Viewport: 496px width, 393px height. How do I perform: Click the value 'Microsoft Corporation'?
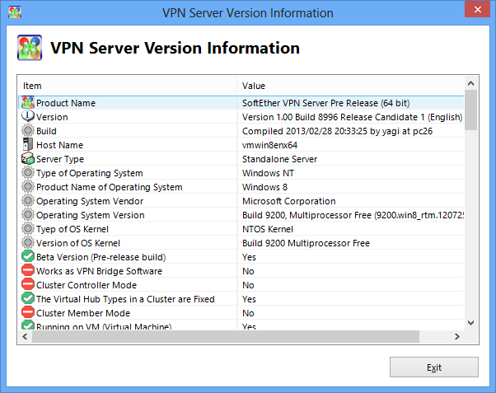tap(289, 201)
